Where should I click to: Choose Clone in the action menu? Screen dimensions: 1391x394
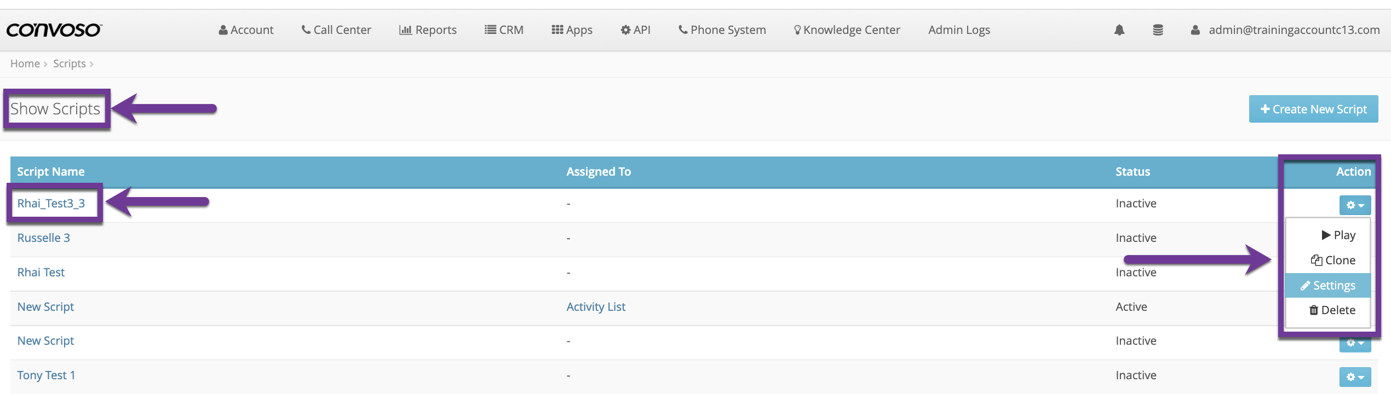[x=1333, y=260]
